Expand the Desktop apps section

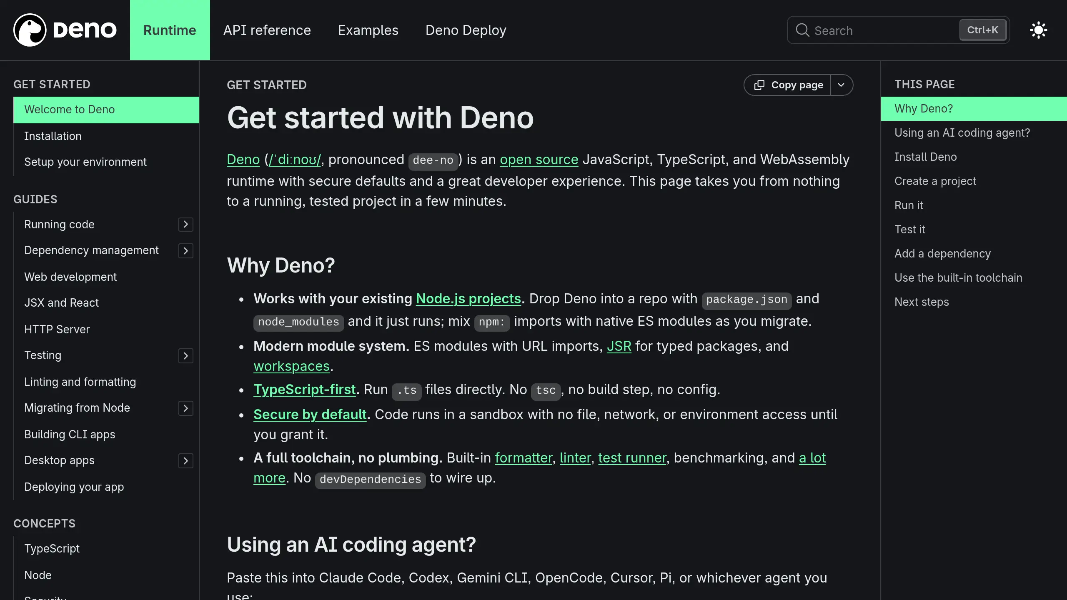coord(186,461)
